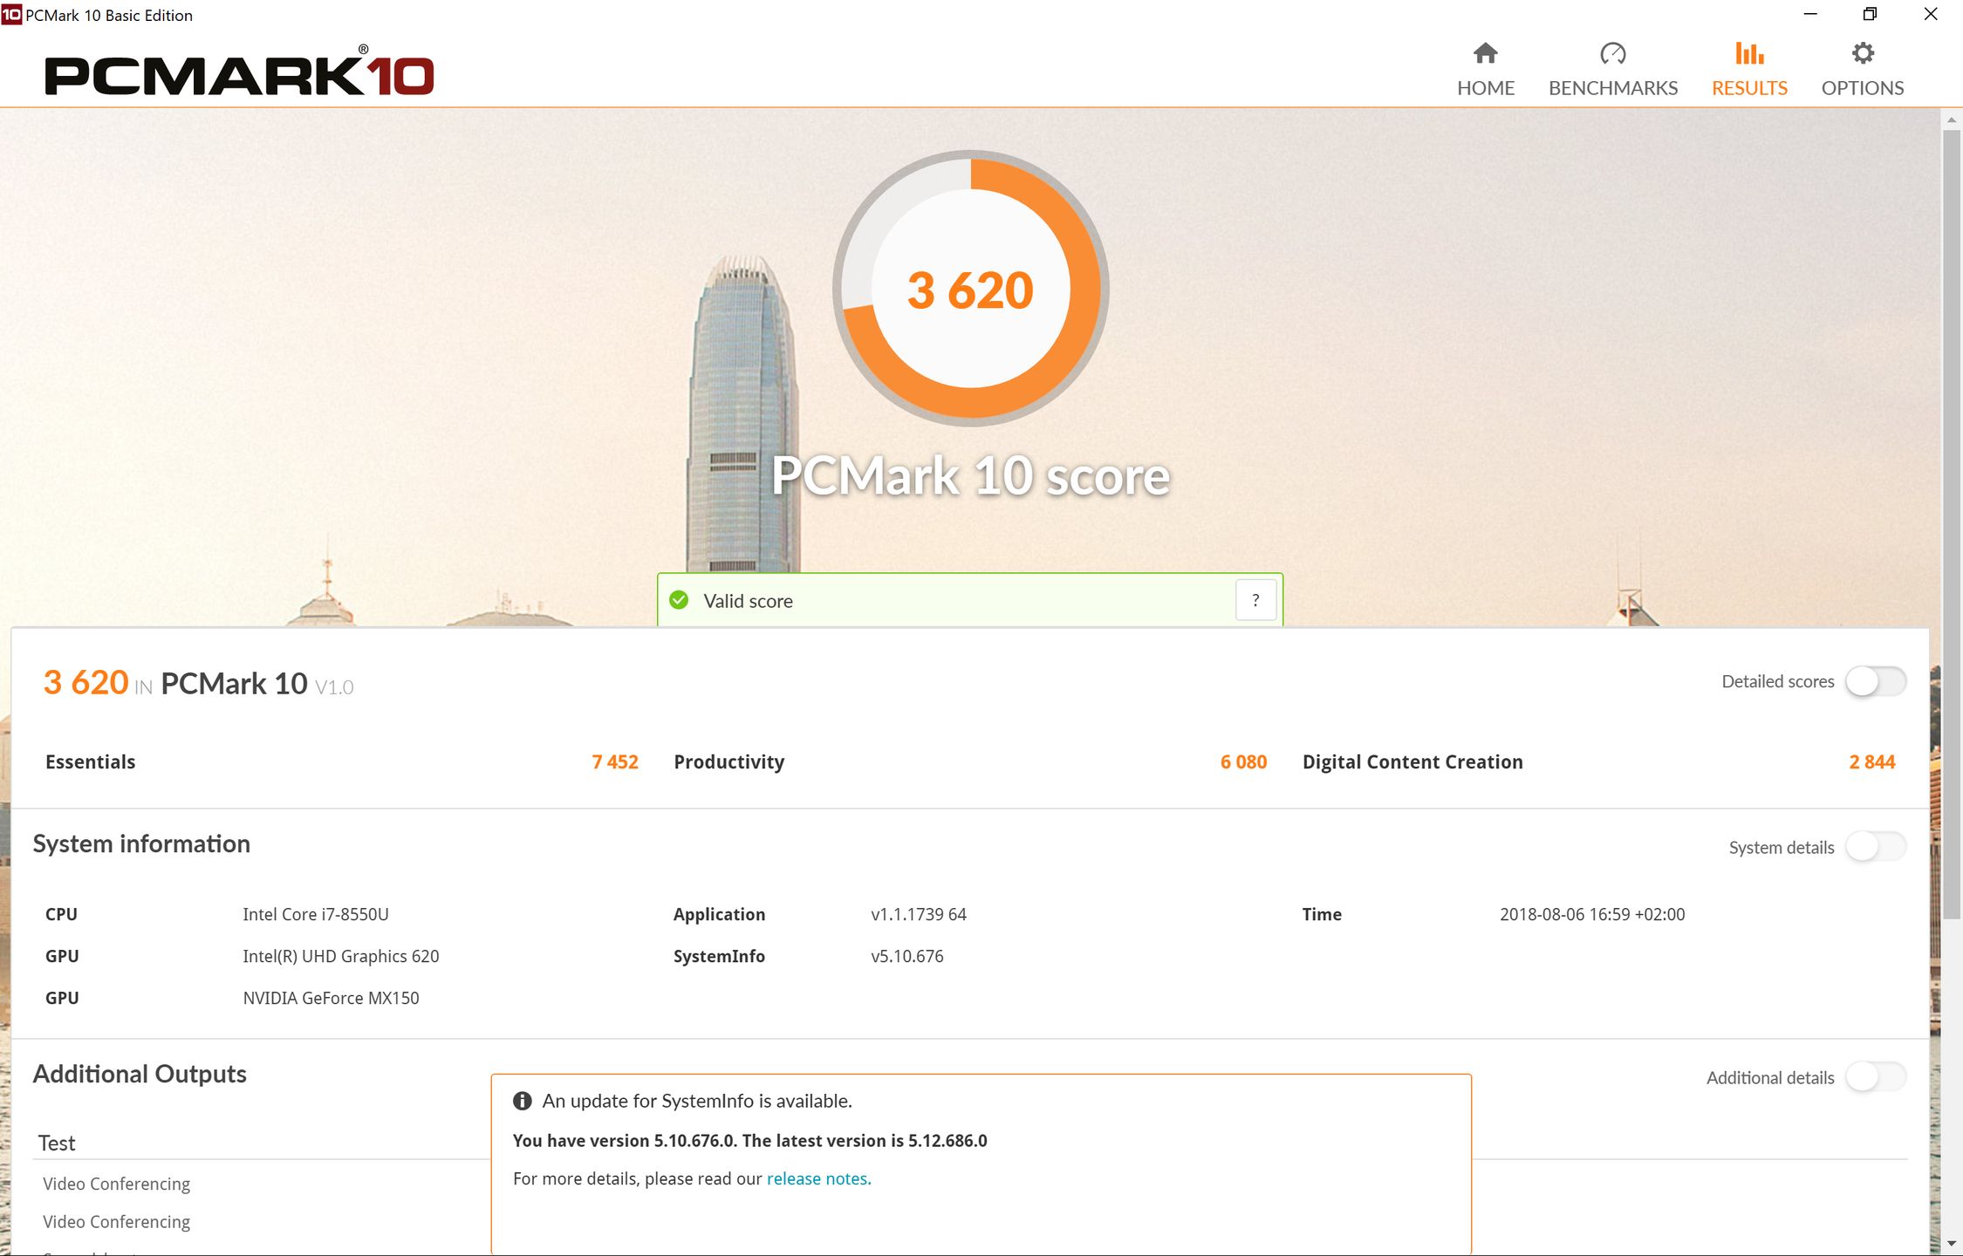Click the scrollbar up arrow
The image size is (1963, 1256).
click(1951, 119)
